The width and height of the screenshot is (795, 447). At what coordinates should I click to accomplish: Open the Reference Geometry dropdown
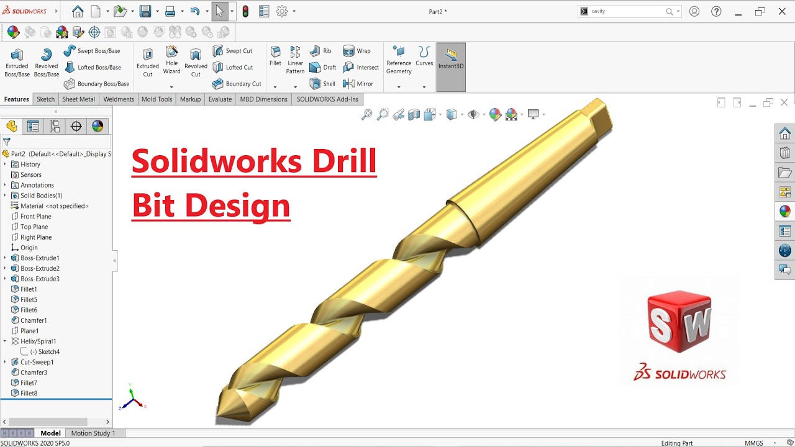click(x=399, y=88)
